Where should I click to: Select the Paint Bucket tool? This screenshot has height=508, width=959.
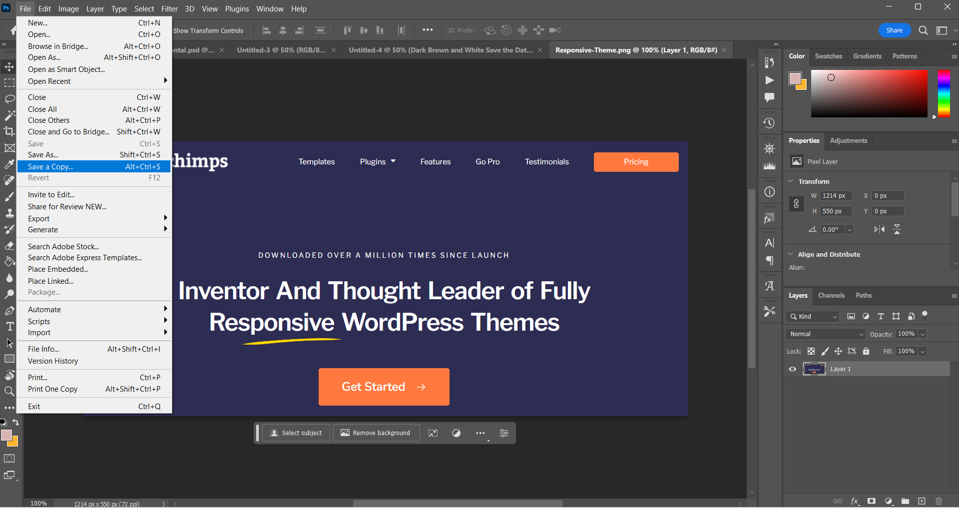tap(9, 261)
